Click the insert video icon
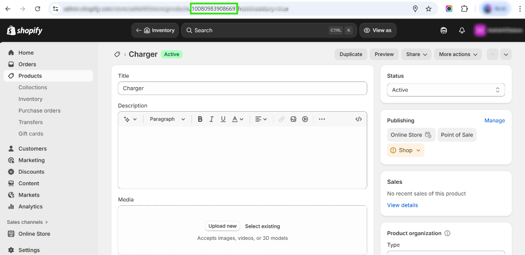The height and width of the screenshot is (255, 525). 305,119
